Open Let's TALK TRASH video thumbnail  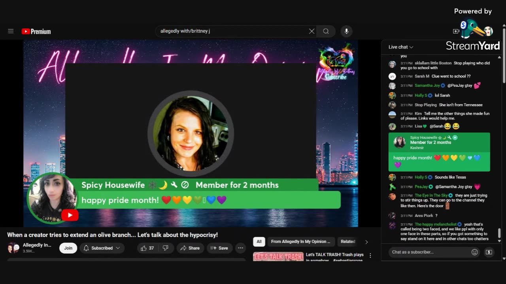[x=278, y=257]
